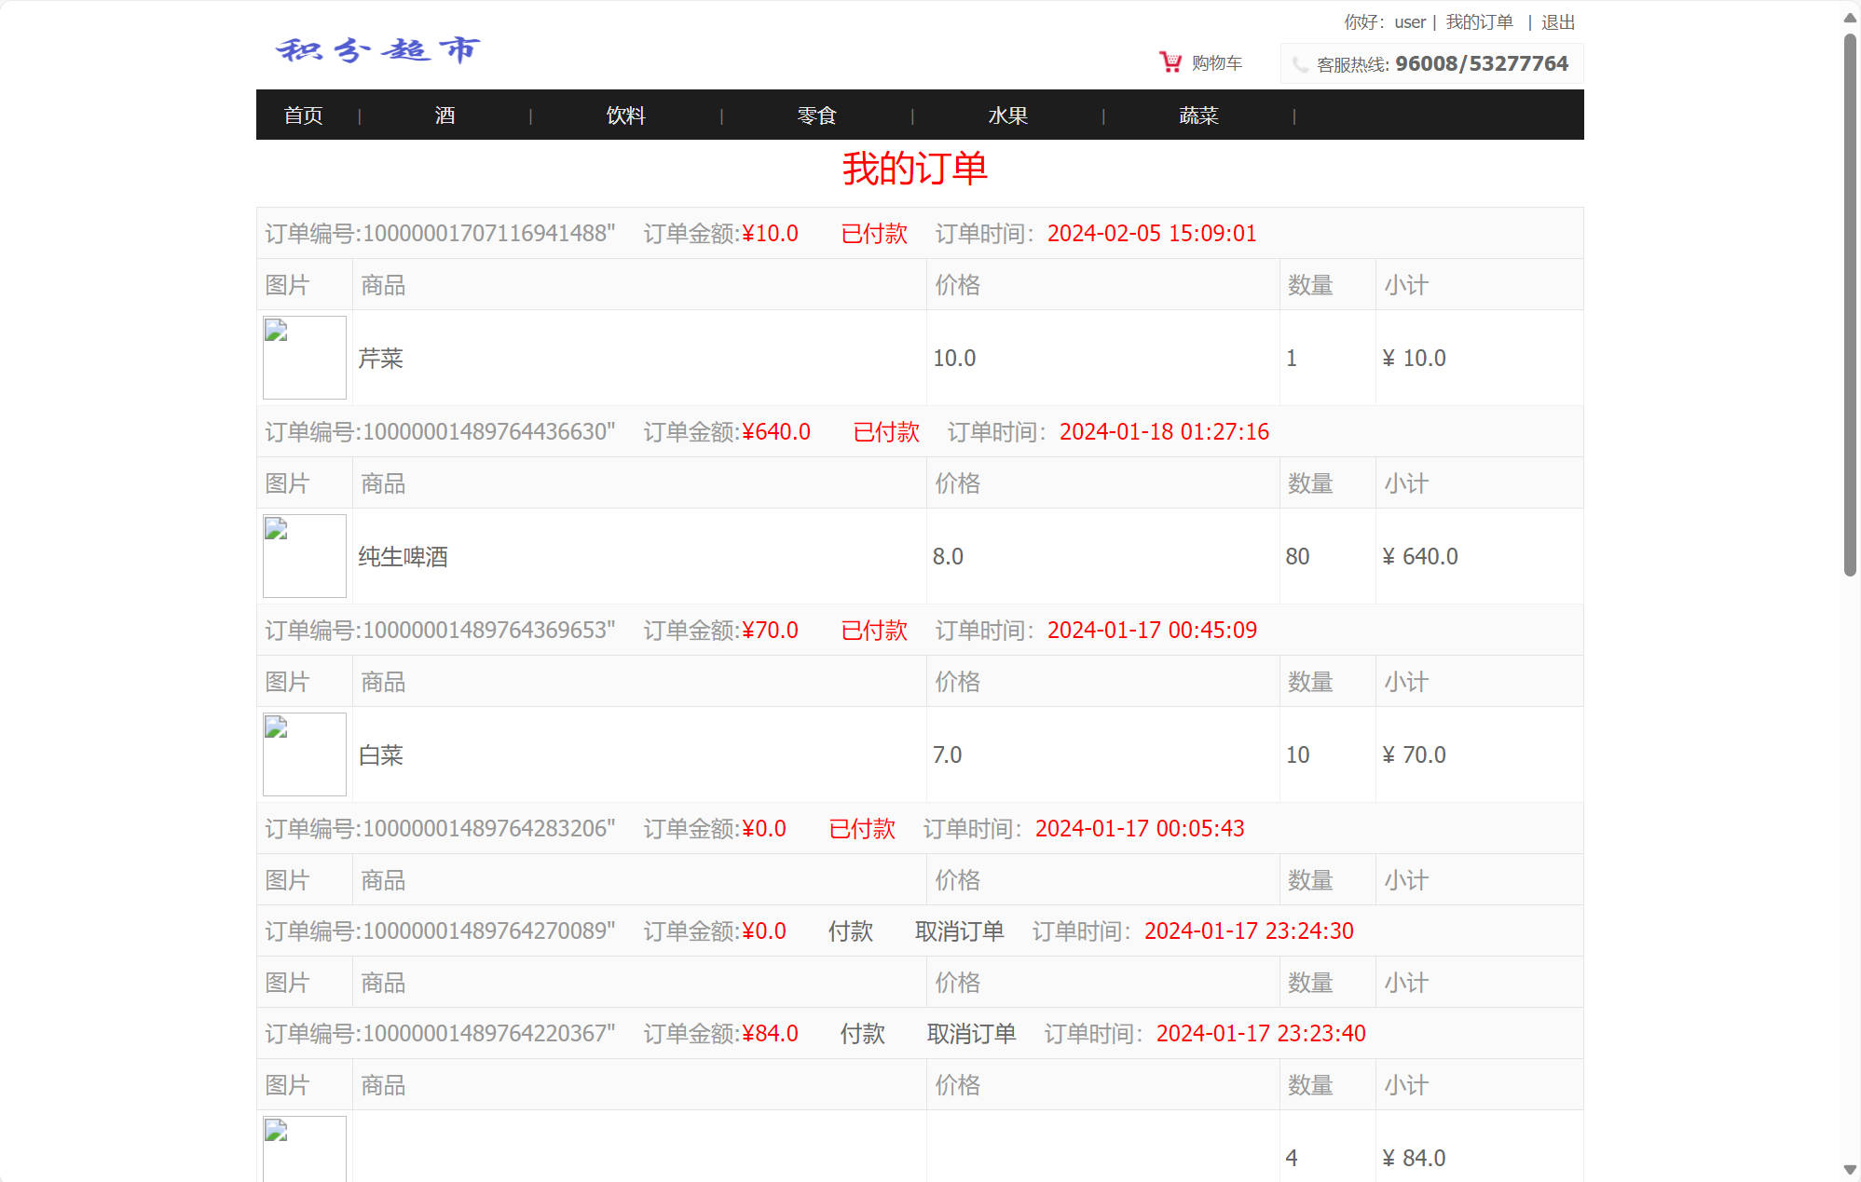Open the 购物车 link
Viewport: 1861px width, 1182px height.
tap(1216, 63)
